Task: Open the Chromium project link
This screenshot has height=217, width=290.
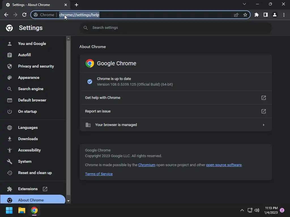Action: 147,165
